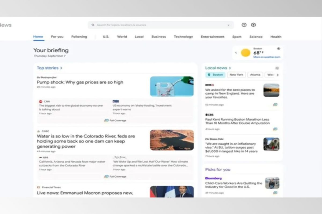
Task: Click left chevron on the weather widget
Action: [x=236, y=53]
